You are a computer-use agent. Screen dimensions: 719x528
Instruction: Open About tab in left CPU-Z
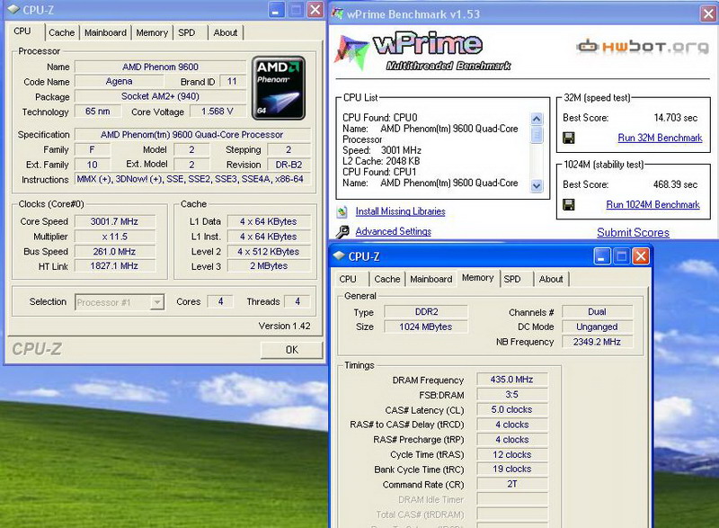[x=226, y=32]
